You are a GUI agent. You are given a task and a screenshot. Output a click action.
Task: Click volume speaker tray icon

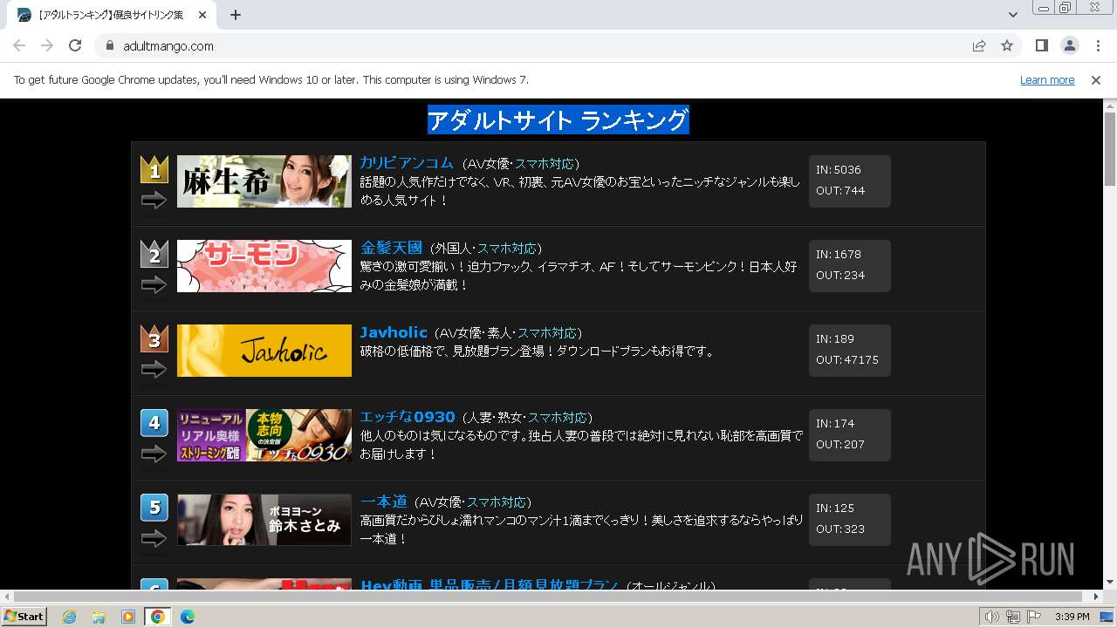click(992, 617)
